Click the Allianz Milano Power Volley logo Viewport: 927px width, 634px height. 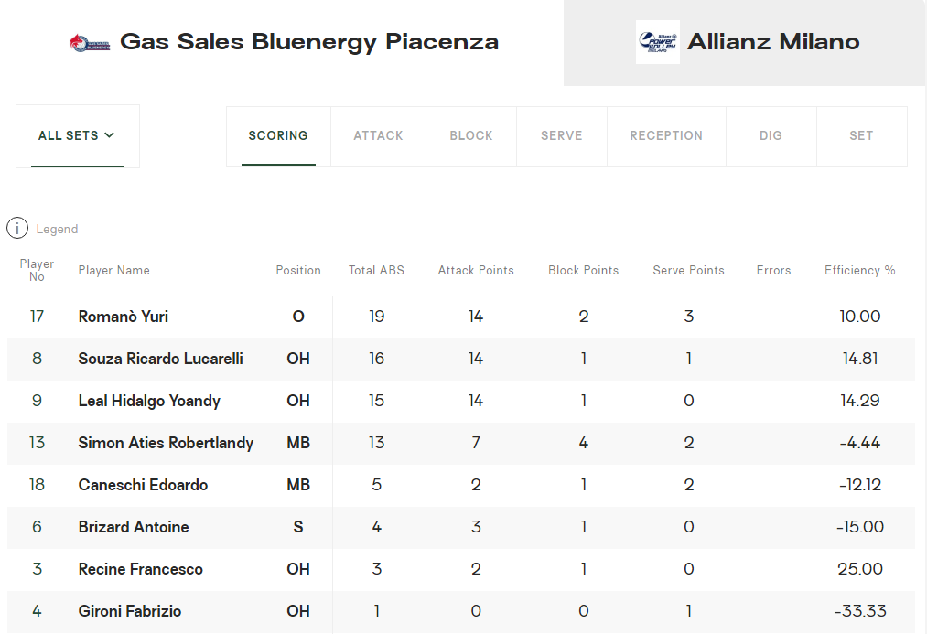tap(657, 42)
